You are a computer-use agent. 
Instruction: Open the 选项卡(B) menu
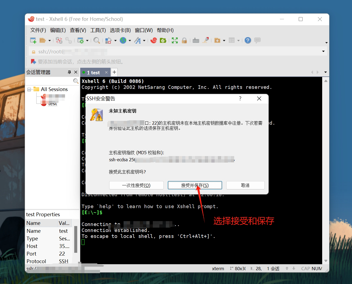120,30
